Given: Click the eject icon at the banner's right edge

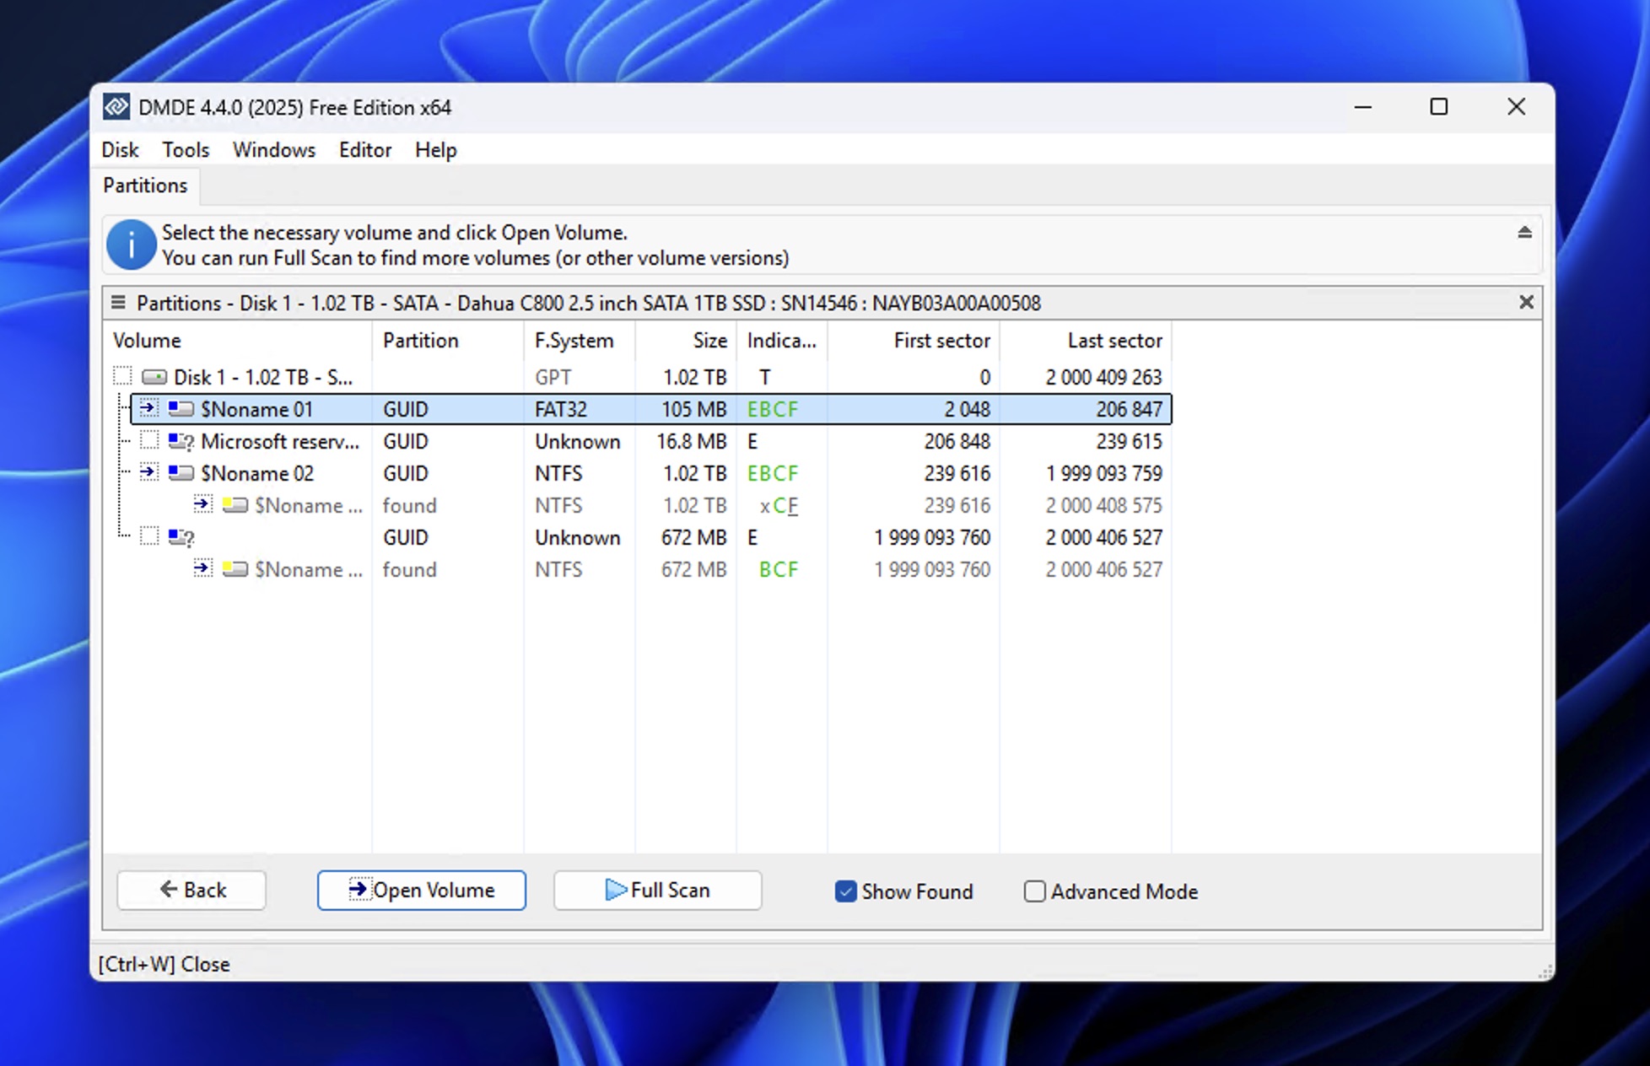Looking at the screenshot, I should coord(1525,233).
